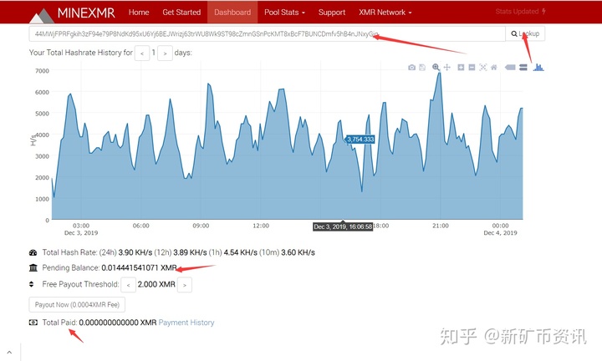Raise the free payout threshold

tap(185, 285)
